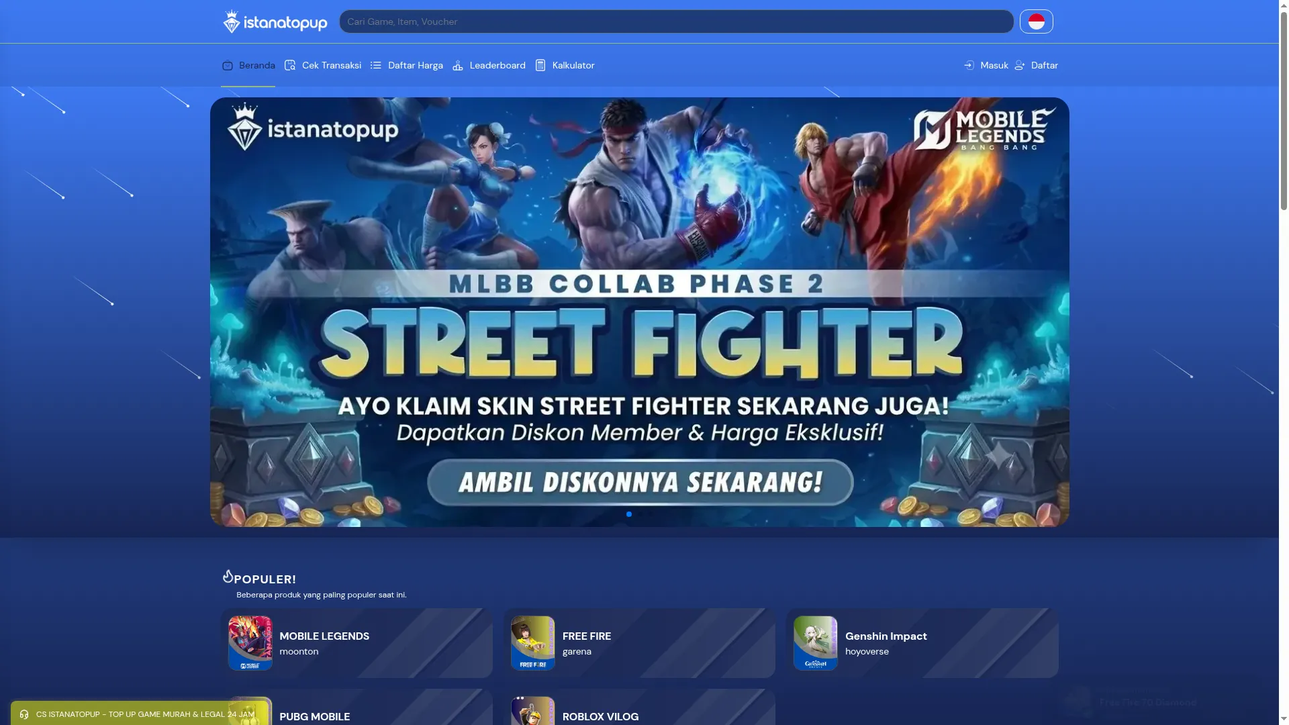This screenshot has width=1289, height=725.
Task: Click the POPULER flame icon
Action: pos(228,576)
